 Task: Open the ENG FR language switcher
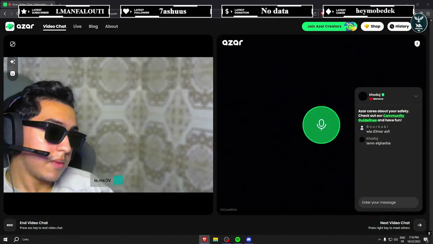point(403,240)
